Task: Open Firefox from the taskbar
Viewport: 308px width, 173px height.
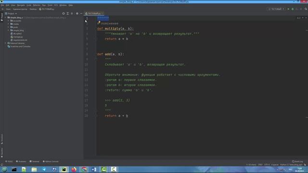Action: (x=74, y=170)
